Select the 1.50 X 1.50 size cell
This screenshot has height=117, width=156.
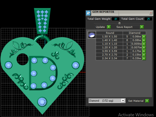tap(110, 37)
